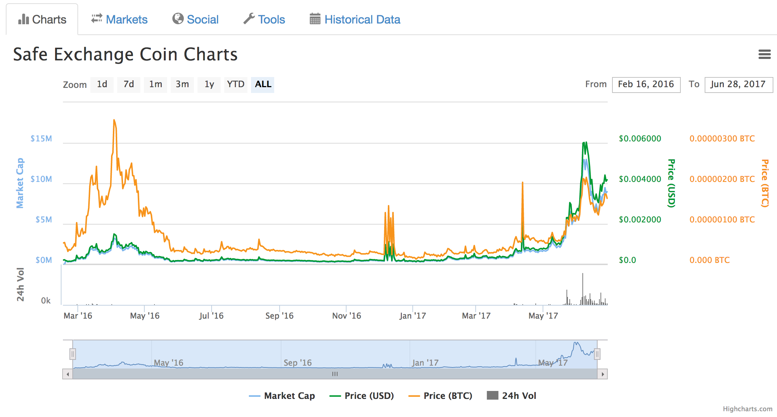
Task: Click the May '17 main x-axis label
Action: [x=543, y=316]
